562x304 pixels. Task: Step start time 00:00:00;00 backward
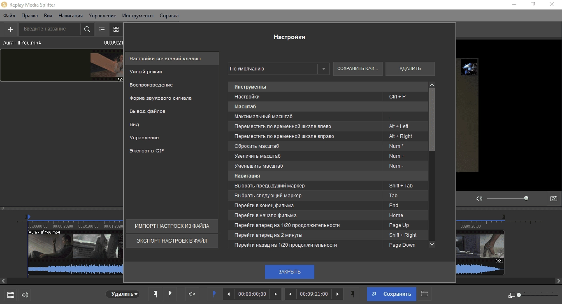(x=229, y=294)
